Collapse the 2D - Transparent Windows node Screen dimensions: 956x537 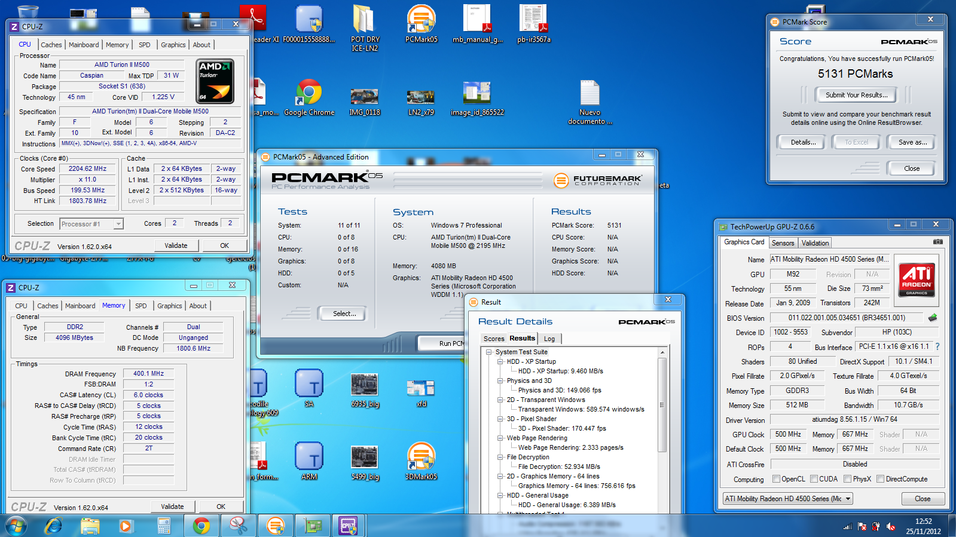click(x=500, y=400)
